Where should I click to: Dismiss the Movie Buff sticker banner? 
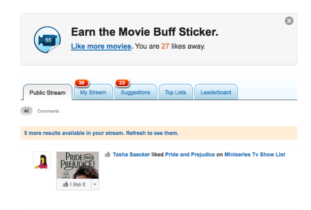click(x=289, y=21)
